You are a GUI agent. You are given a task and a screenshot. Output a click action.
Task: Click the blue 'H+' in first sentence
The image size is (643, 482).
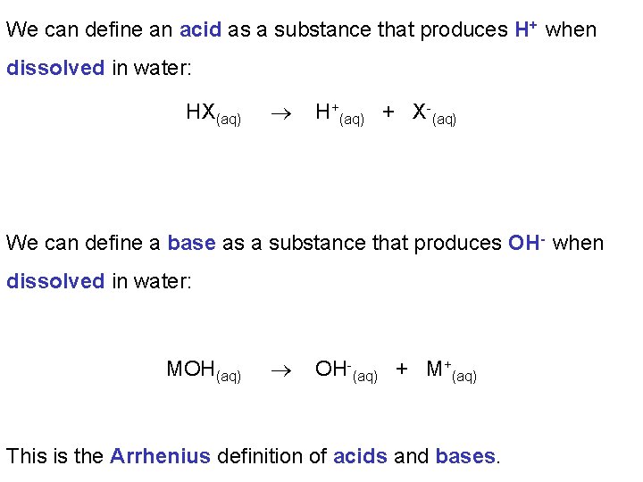tap(526, 29)
